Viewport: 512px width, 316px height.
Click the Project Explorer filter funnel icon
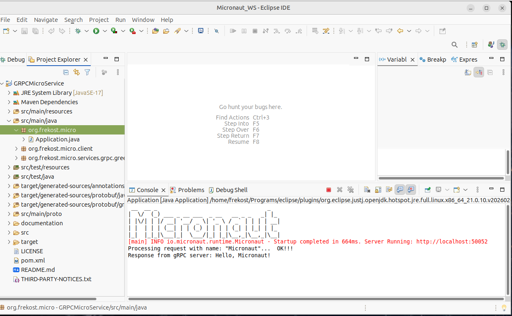pyautogui.click(x=87, y=72)
